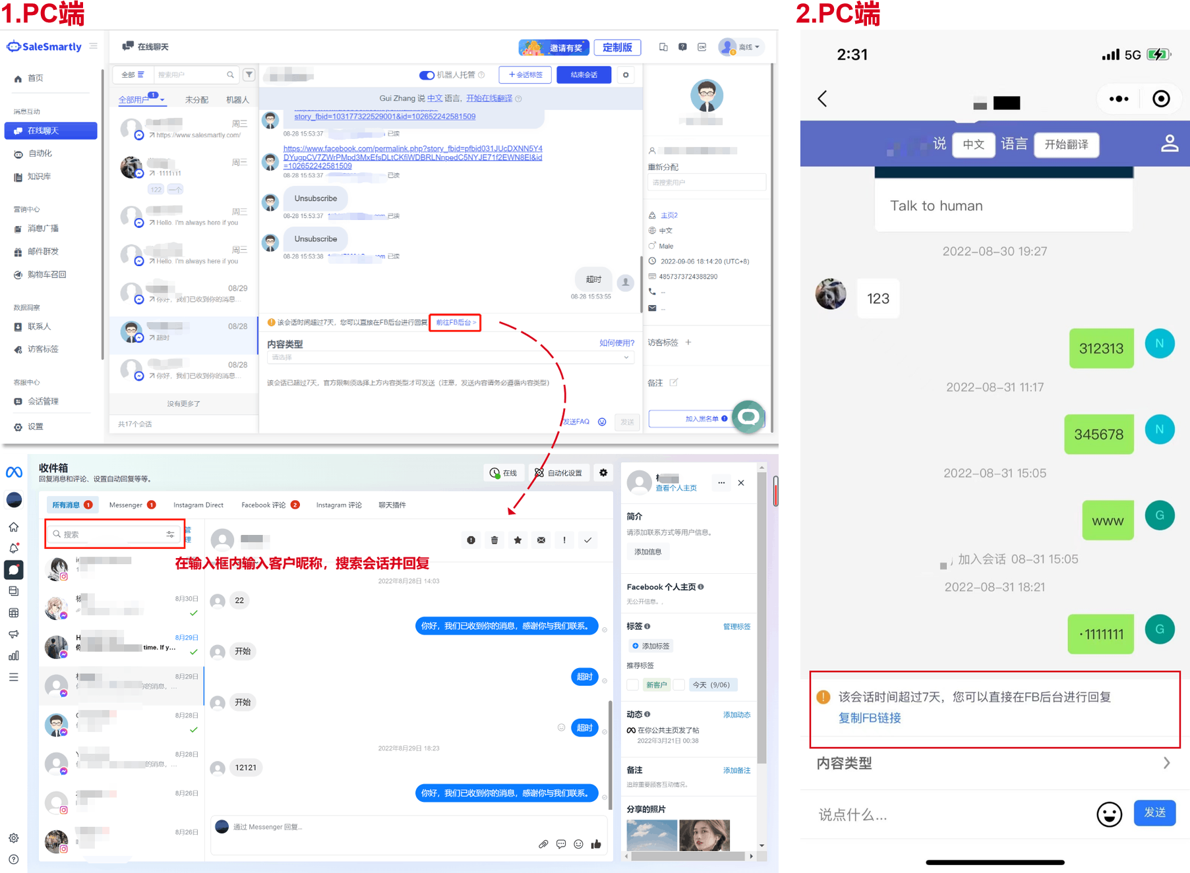1190x873 pixels.
Task: Tap the 说点什么 message input on mobile
Action: 949,814
